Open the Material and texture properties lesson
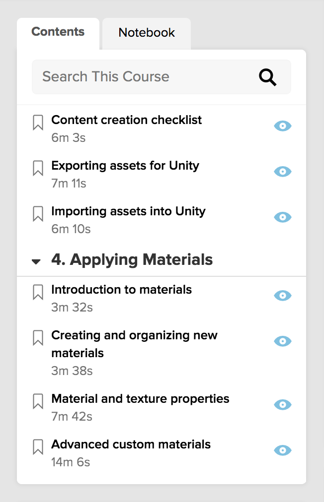 click(x=140, y=399)
